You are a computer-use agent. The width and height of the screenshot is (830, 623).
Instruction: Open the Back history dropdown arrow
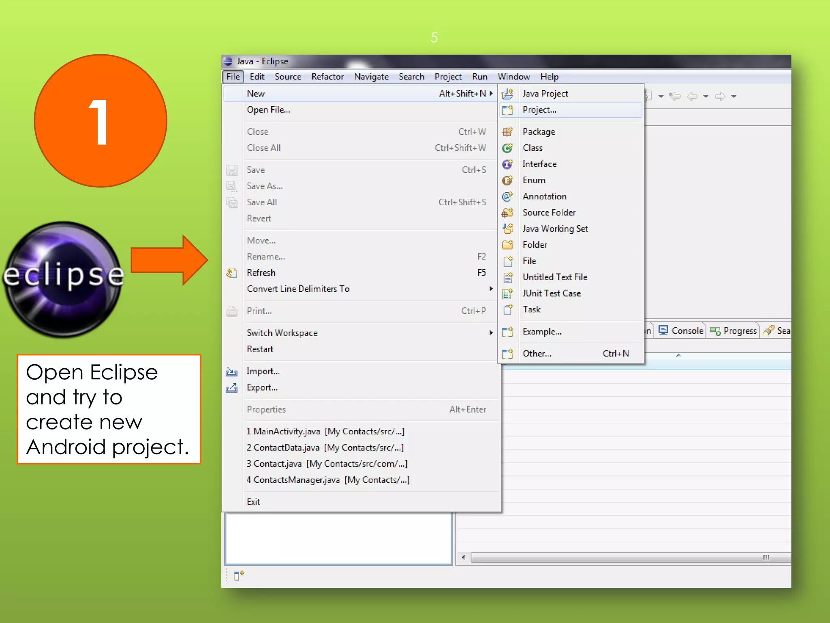click(x=706, y=97)
